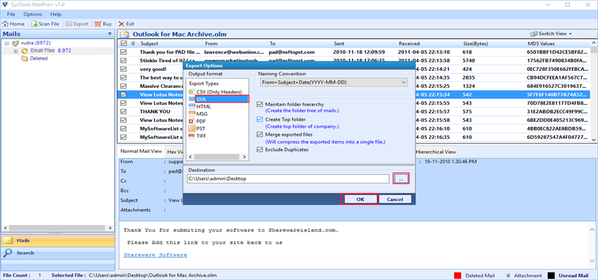This screenshot has height=280, width=598.
Task: Click the rudra (8972) mailbox icon
Action: [16, 43]
